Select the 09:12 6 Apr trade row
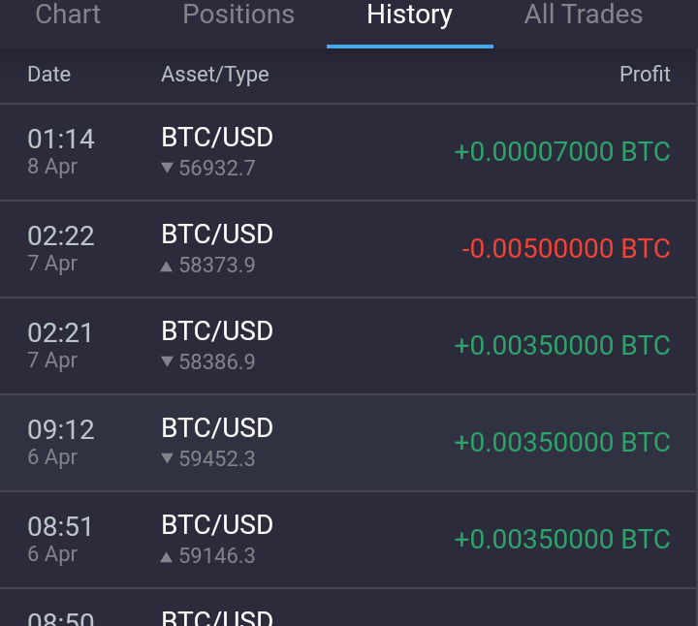The image size is (698, 626). (348, 443)
